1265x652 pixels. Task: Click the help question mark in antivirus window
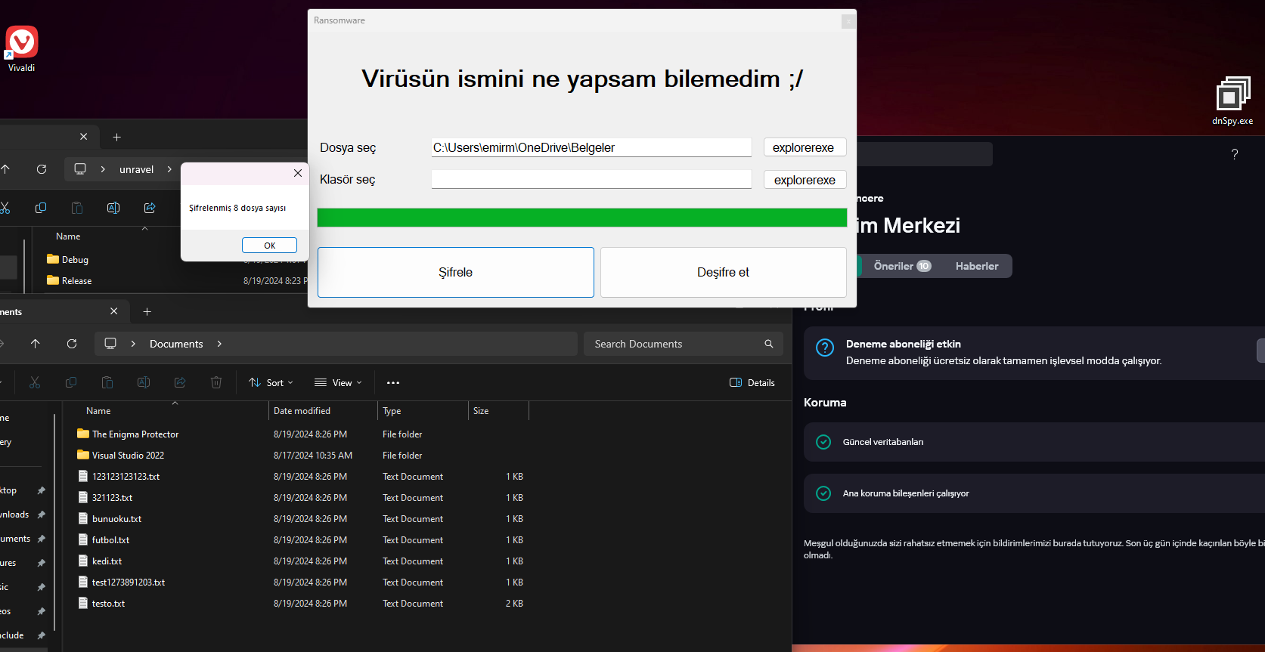tap(1235, 154)
